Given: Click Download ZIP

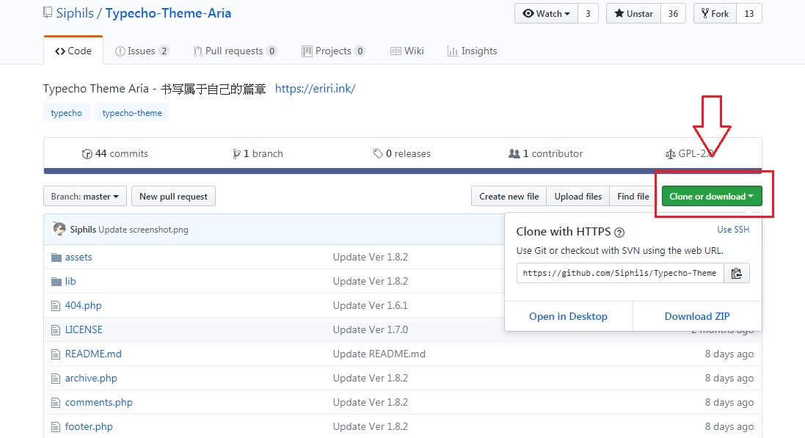Looking at the screenshot, I should tap(697, 316).
